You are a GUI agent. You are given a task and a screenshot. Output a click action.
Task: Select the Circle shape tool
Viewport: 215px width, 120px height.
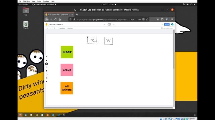coord(46,74)
